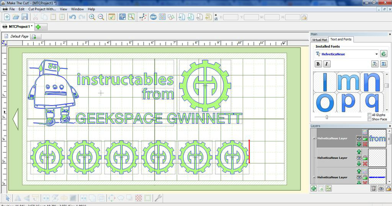Select the MTCProject1 project tab
The height and width of the screenshot is (206, 392).
pyautogui.click(x=17, y=26)
